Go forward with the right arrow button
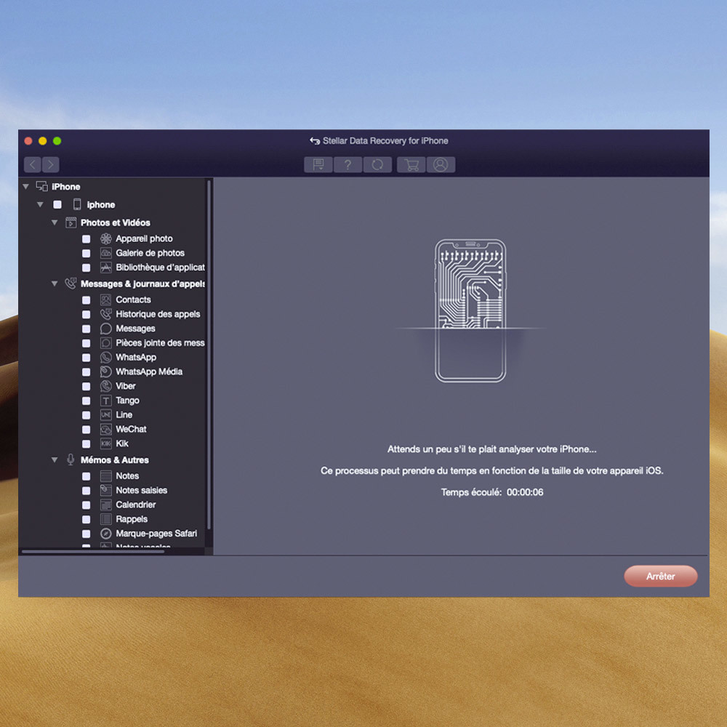 (x=51, y=164)
